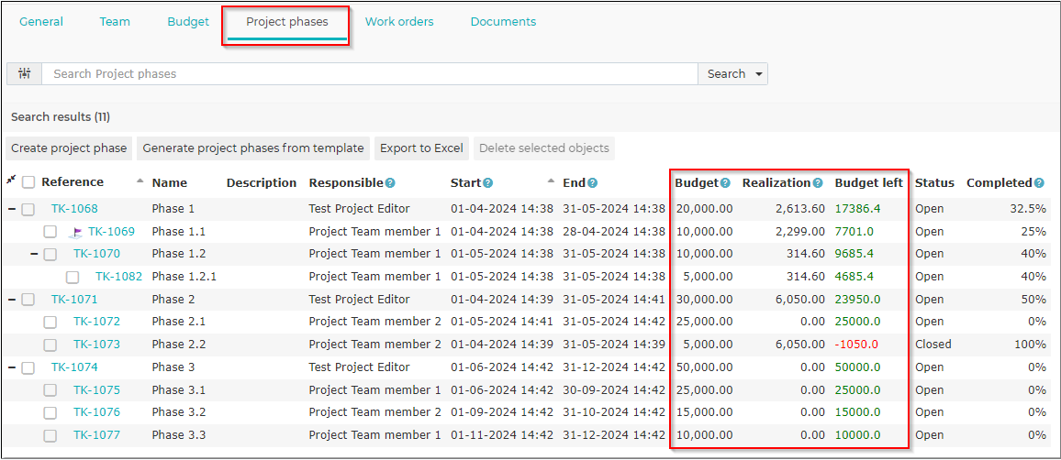
Task: Check the box for TK-1070 row
Action: pos(50,255)
